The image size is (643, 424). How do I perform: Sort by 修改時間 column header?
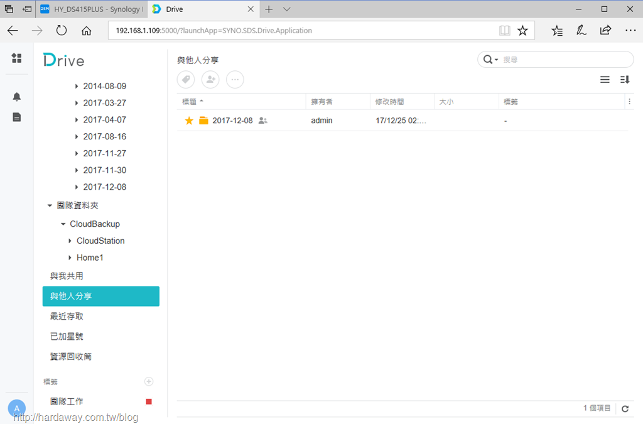tap(403, 102)
